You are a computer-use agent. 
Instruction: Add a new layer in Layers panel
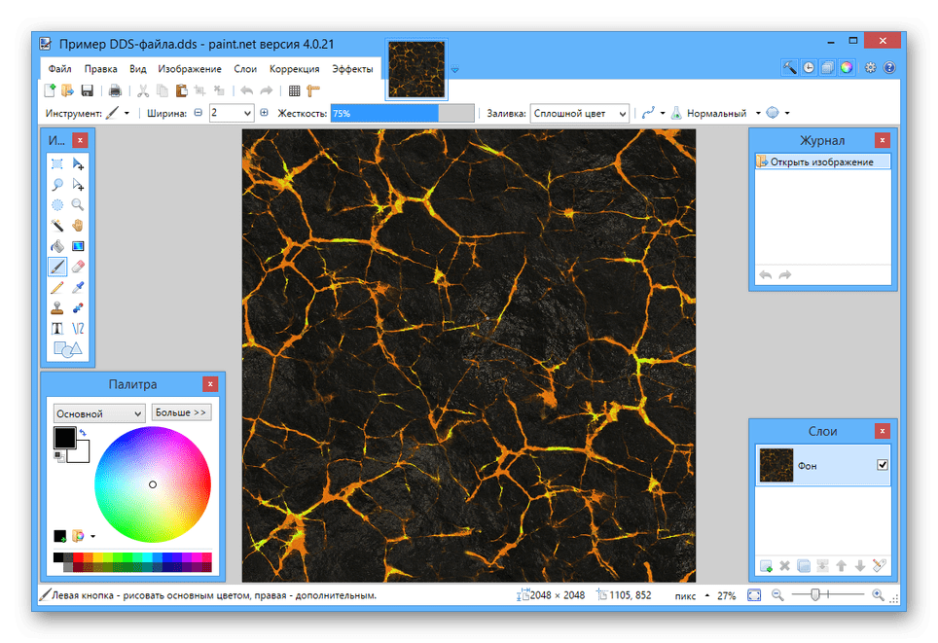pos(766,565)
